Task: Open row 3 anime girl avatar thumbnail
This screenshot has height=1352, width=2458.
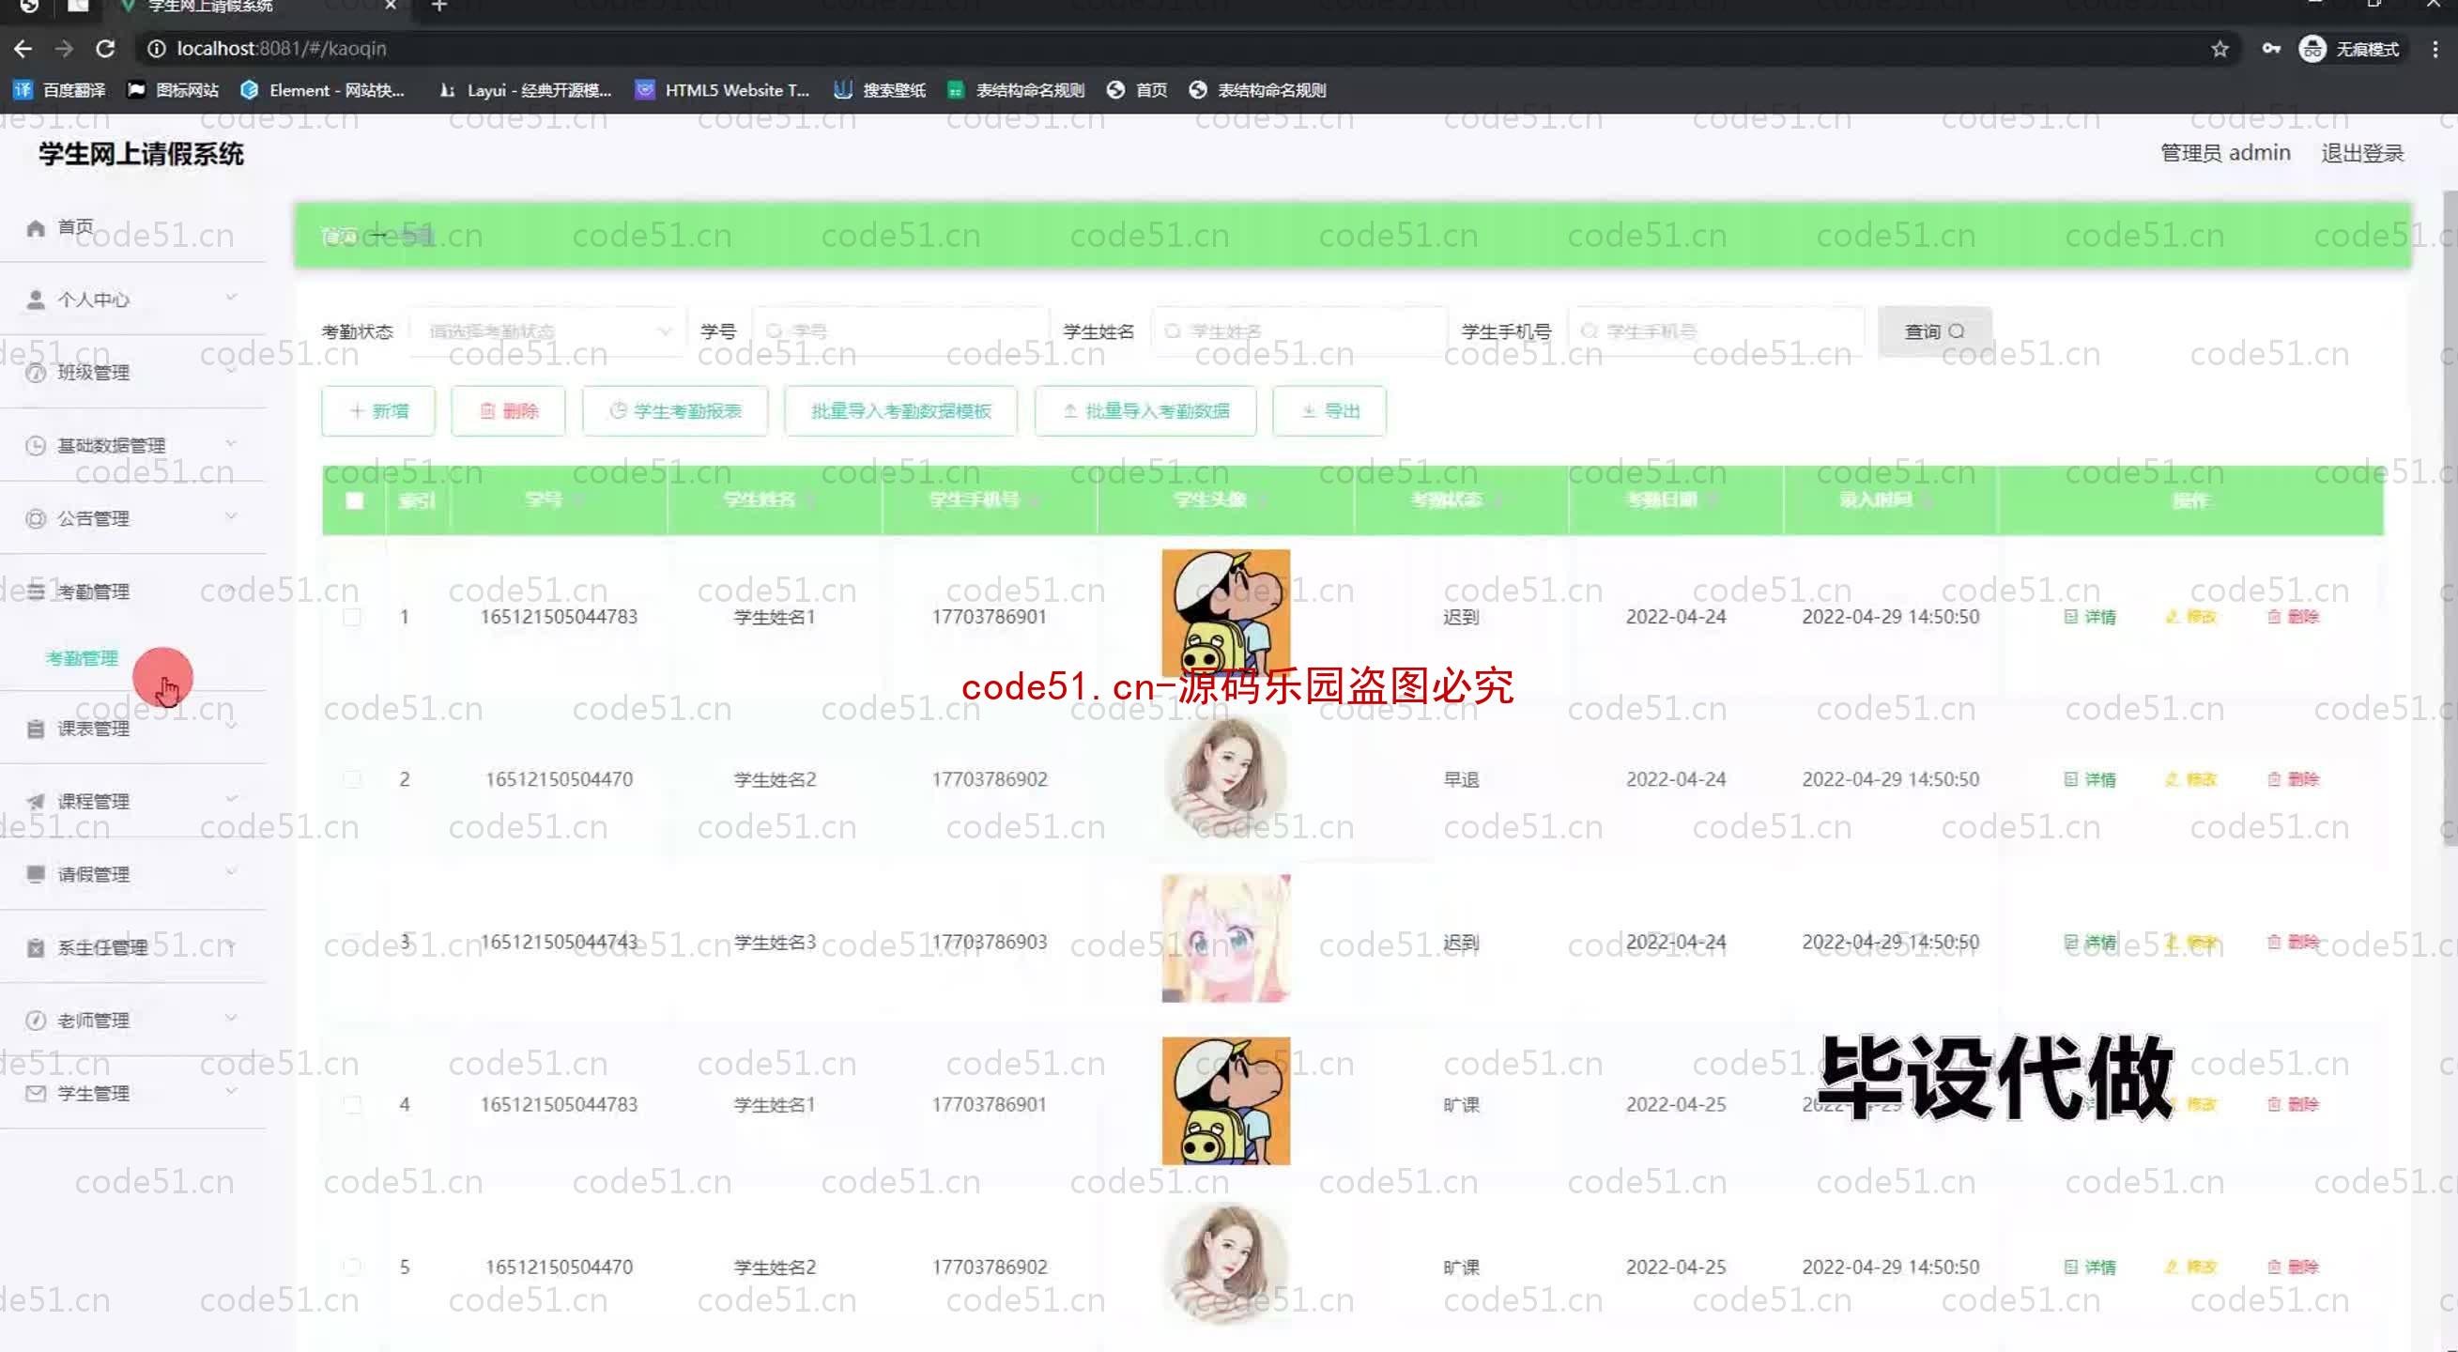Action: coord(1225,939)
